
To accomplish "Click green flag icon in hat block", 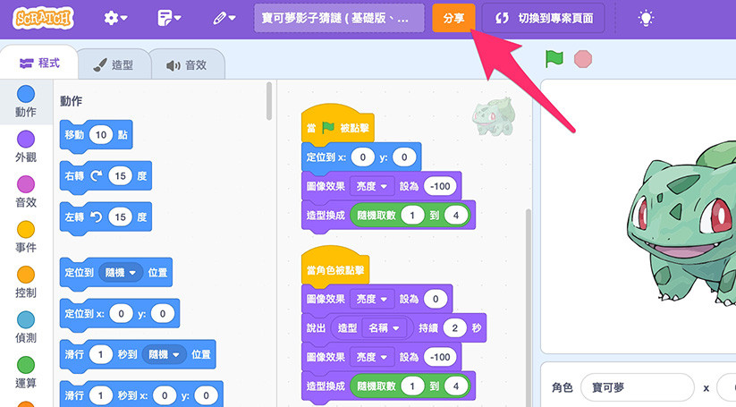I will (328, 128).
